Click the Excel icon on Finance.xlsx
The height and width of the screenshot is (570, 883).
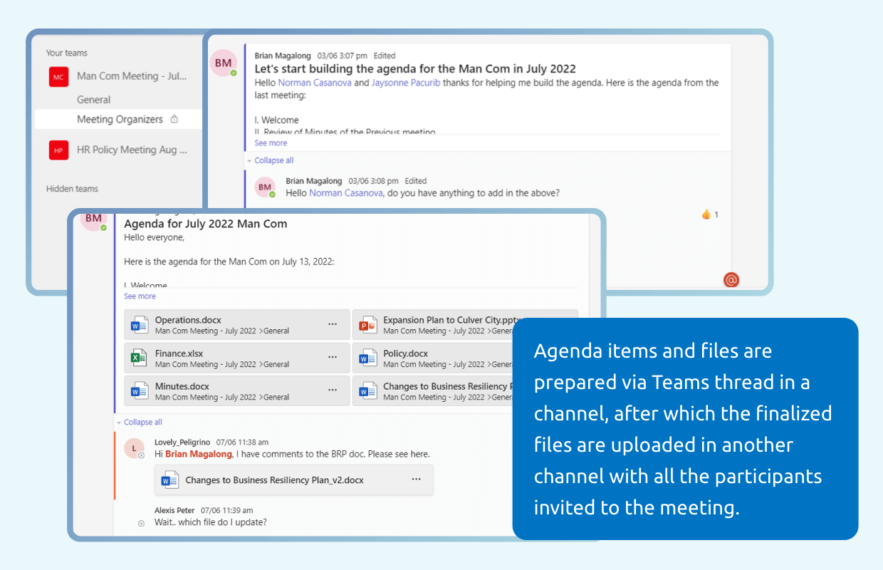(x=138, y=358)
